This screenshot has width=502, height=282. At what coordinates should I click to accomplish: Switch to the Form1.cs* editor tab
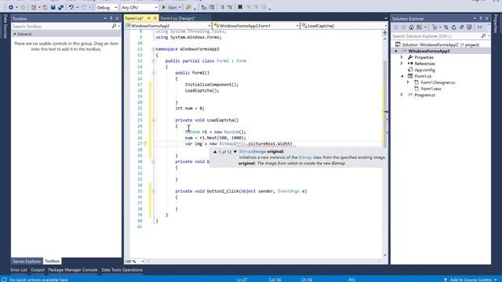134,18
